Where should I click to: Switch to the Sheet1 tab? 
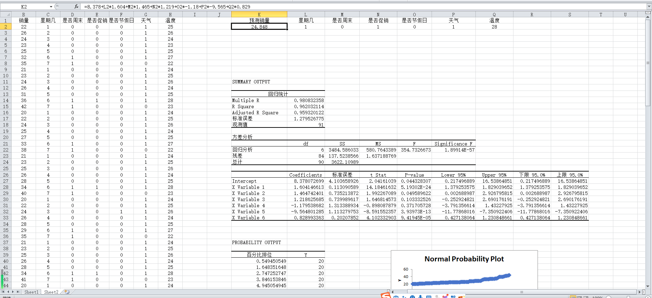click(x=31, y=292)
